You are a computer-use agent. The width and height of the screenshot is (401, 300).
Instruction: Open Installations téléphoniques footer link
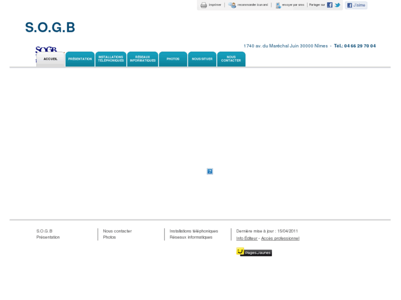(x=194, y=231)
